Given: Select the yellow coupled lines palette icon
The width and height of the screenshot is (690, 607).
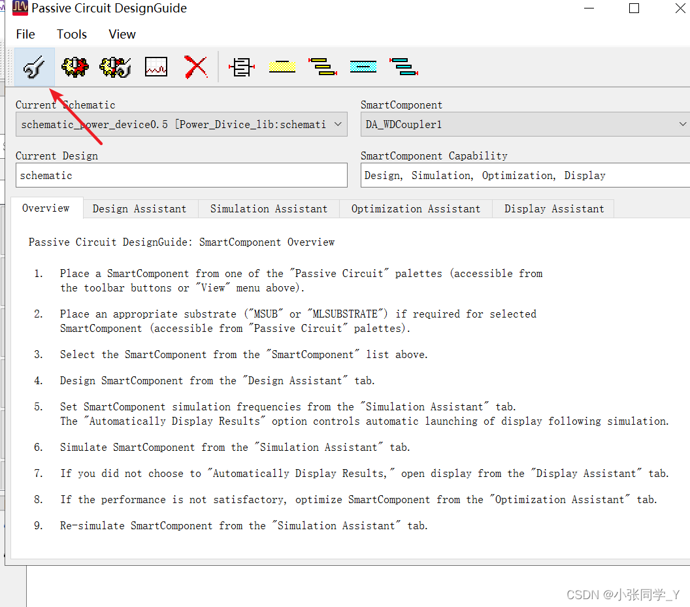Looking at the screenshot, I should coord(323,67).
